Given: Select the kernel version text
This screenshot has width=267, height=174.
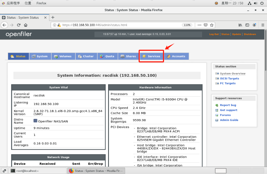Looking at the screenshot, I should [x=68, y=113].
